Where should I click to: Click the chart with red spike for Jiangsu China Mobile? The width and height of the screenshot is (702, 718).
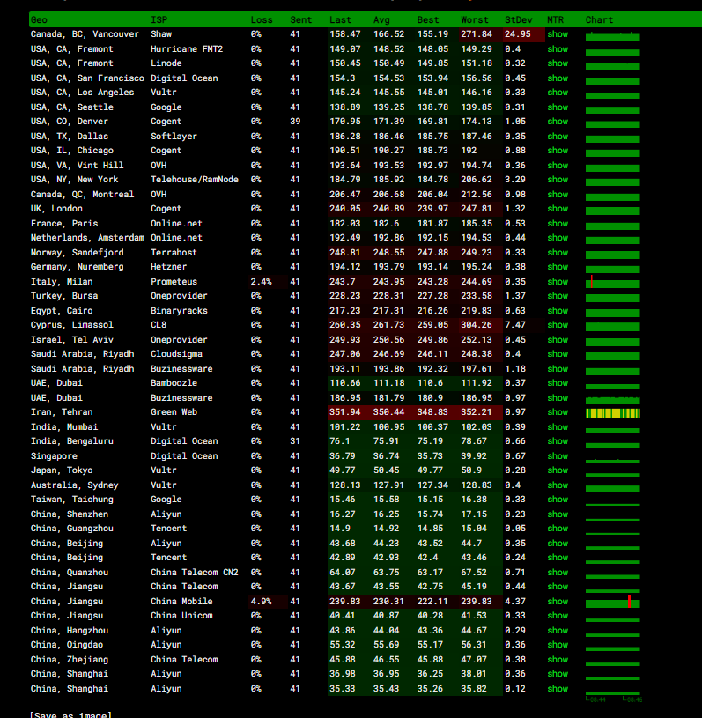pos(613,602)
